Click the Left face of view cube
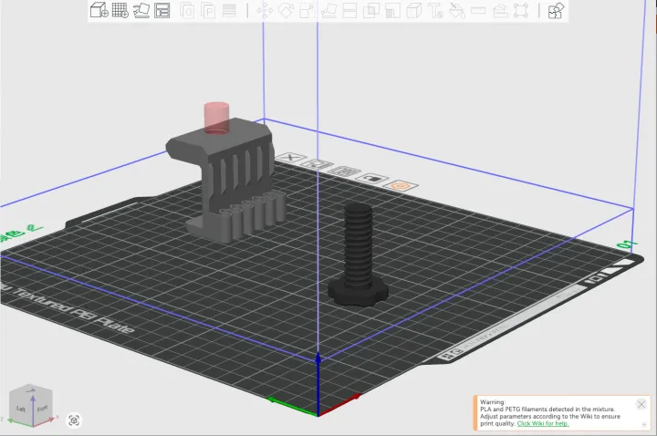Image resolution: width=657 pixels, height=436 pixels. tap(21, 409)
